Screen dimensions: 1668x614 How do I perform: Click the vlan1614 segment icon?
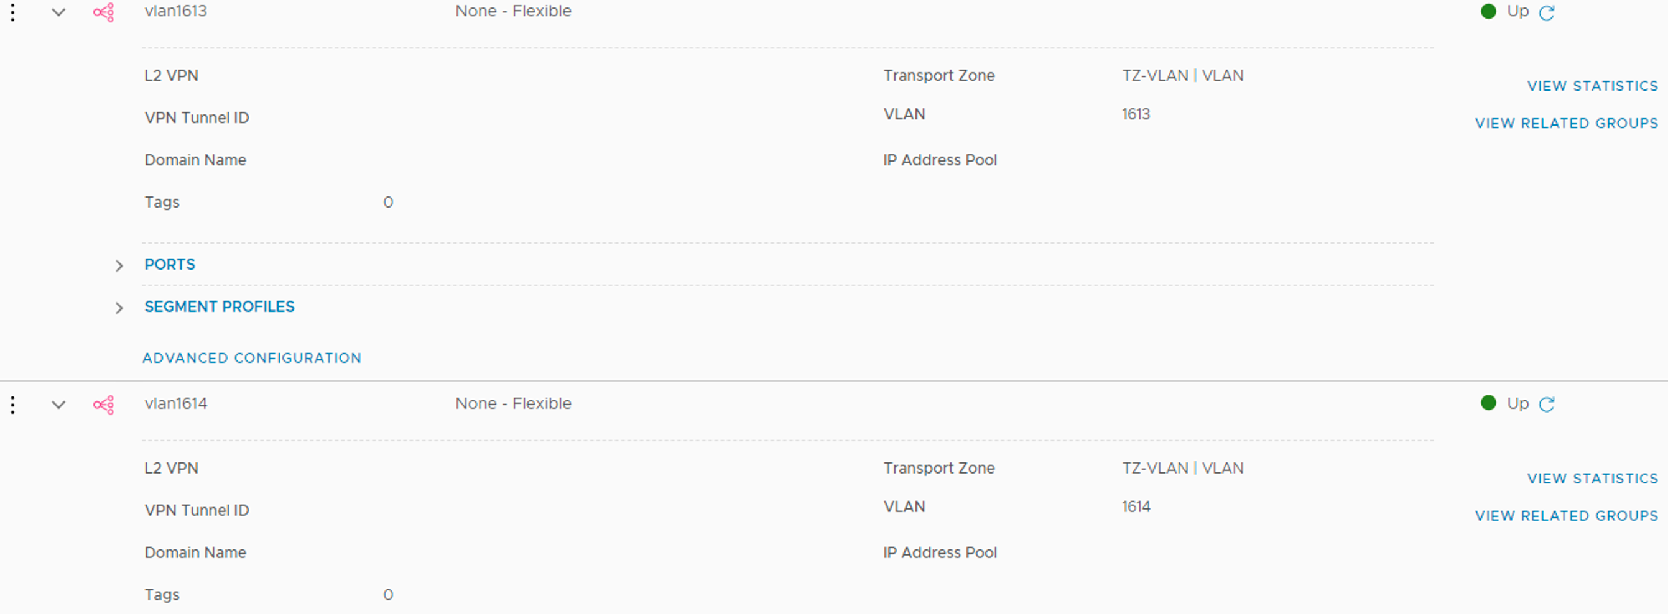coord(104,405)
